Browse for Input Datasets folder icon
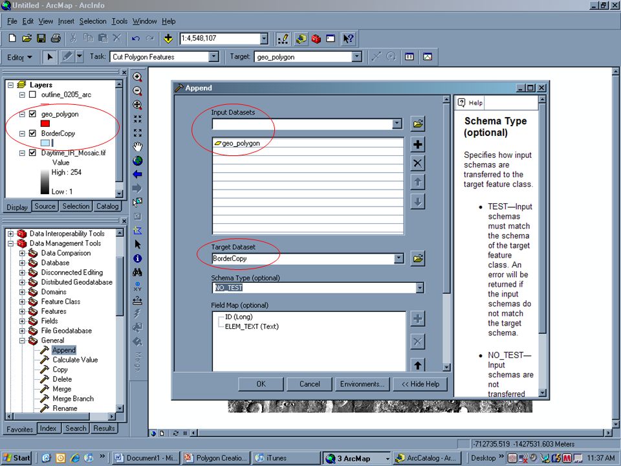 click(418, 124)
